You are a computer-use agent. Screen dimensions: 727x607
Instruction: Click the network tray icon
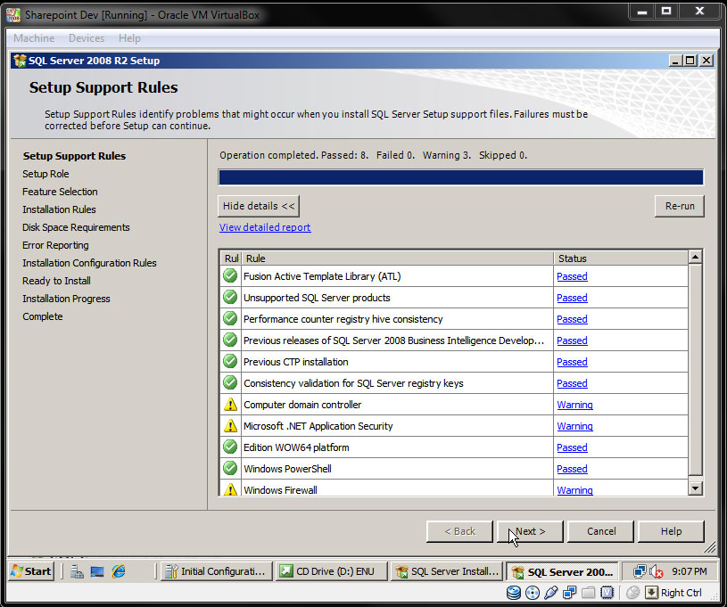click(x=640, y=571)
